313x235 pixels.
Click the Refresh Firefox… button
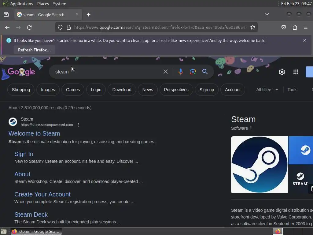(x=34, y=50)
